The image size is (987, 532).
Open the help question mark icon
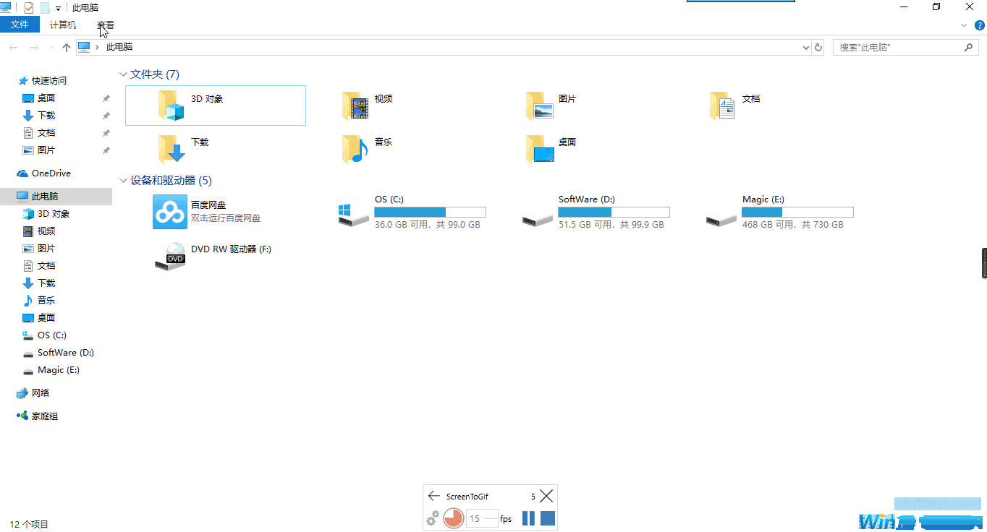point(980,25)
